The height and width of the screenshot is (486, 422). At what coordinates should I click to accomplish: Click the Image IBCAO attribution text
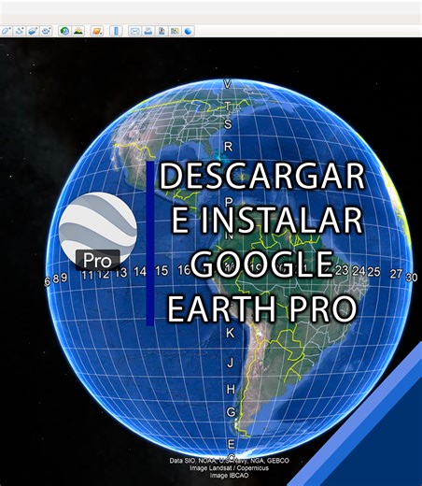[229, 476]
